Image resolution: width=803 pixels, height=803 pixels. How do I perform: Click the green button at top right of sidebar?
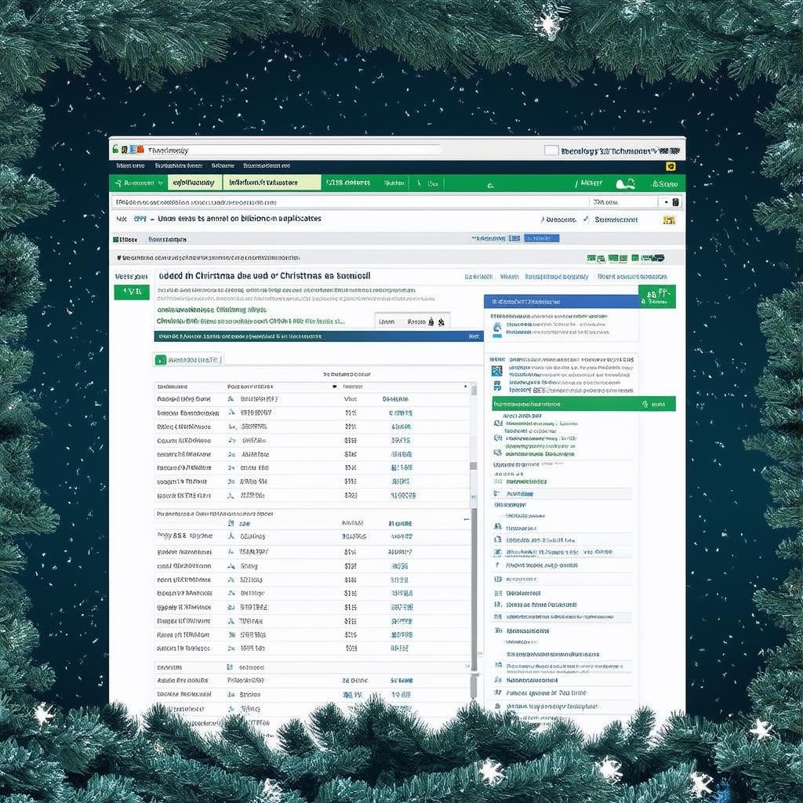(656, 296)
